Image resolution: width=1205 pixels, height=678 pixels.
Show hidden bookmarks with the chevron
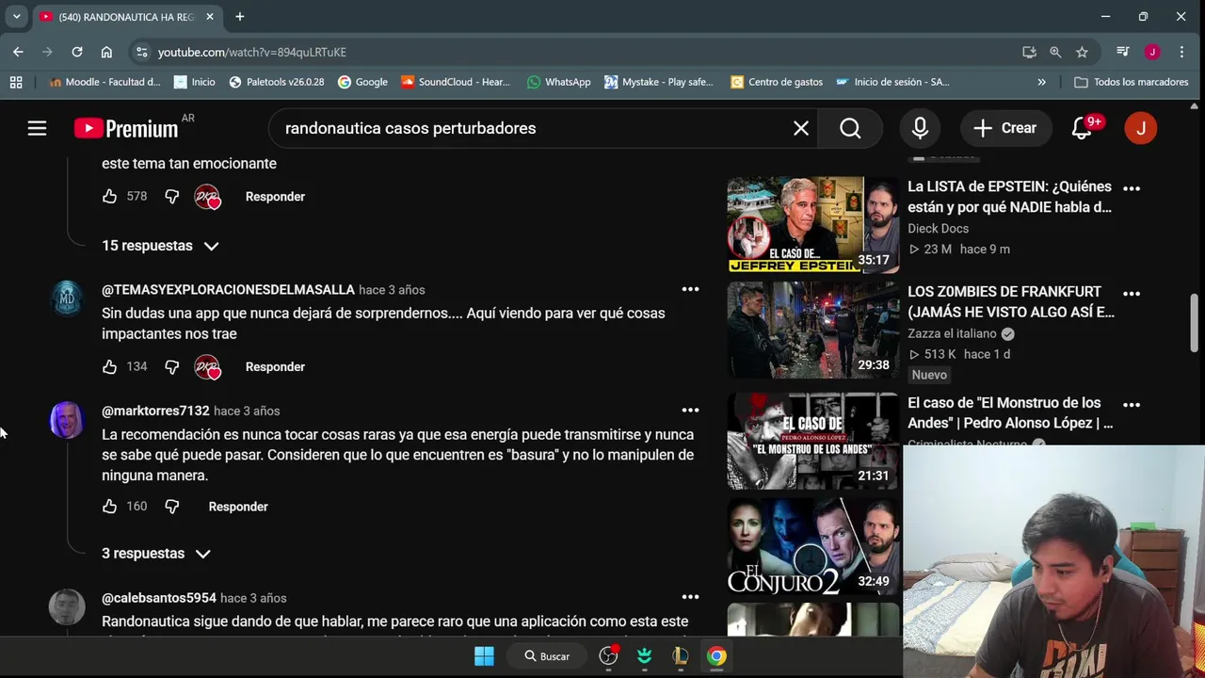(x=1041, y=82)
